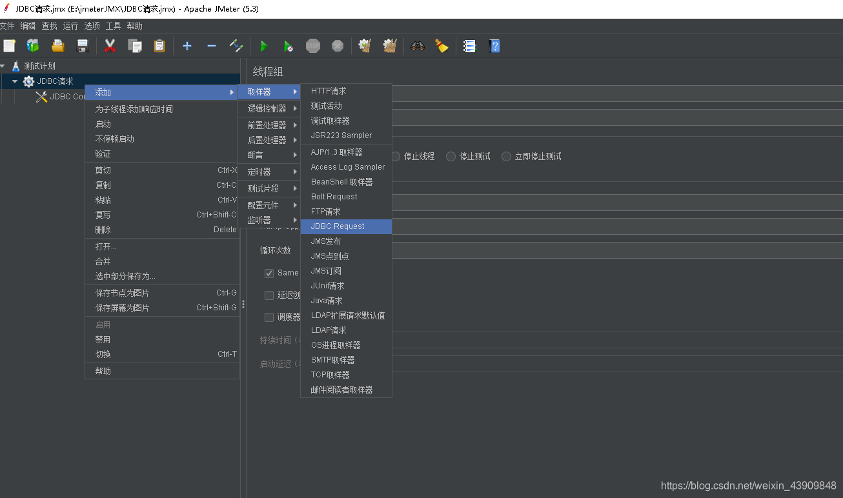Expand the 断言 submenu

(270, 155)
